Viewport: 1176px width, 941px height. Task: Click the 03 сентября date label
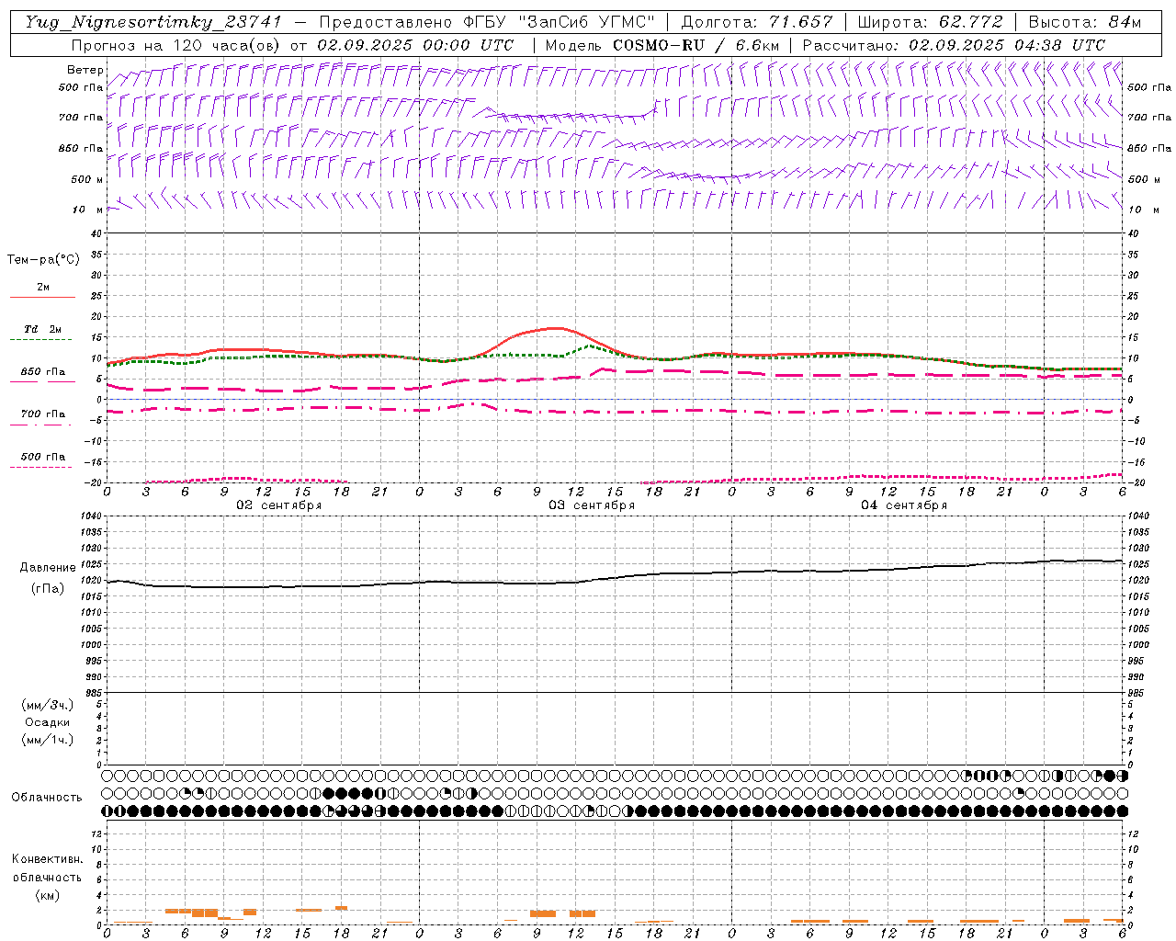click(x=592, y=505)
